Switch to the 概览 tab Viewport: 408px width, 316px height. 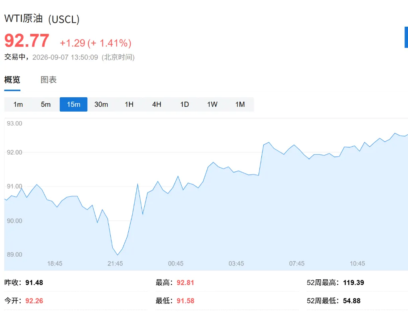12,80
